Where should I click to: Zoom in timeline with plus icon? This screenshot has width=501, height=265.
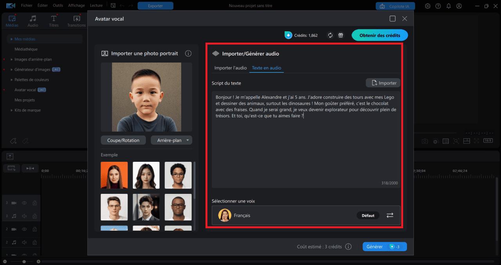click(x=38, y=261)
